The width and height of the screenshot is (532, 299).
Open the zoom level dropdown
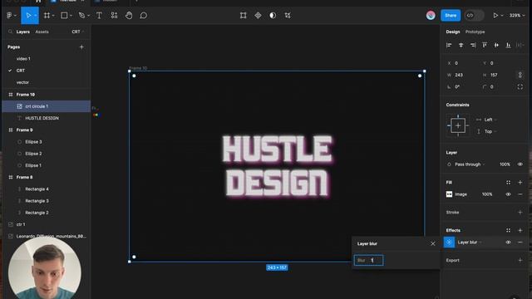517,15
